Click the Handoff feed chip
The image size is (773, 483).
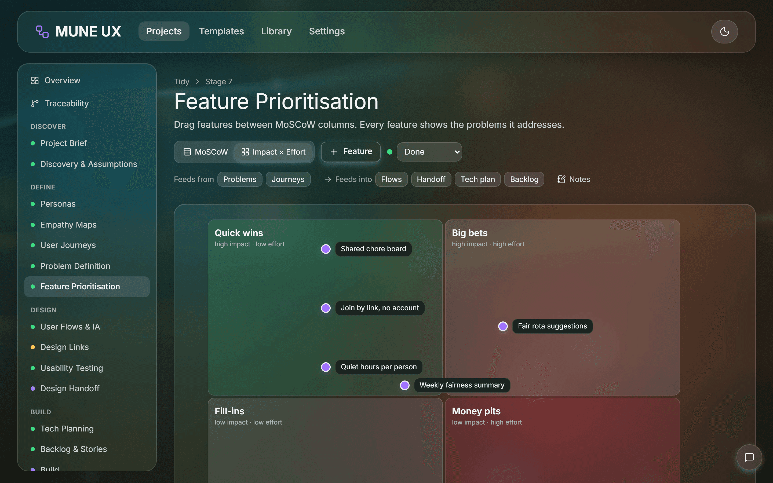[x=431, y=179]
